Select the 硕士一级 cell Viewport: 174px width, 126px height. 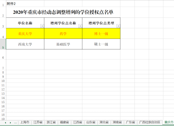point(101,44)
